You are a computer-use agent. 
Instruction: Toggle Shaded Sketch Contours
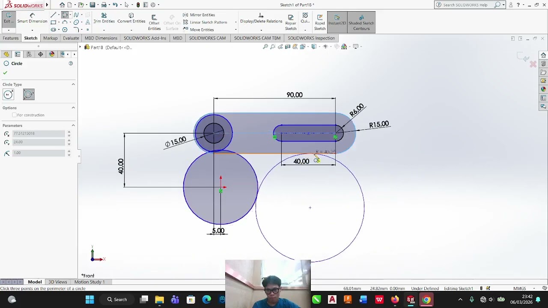click(361, 22)
